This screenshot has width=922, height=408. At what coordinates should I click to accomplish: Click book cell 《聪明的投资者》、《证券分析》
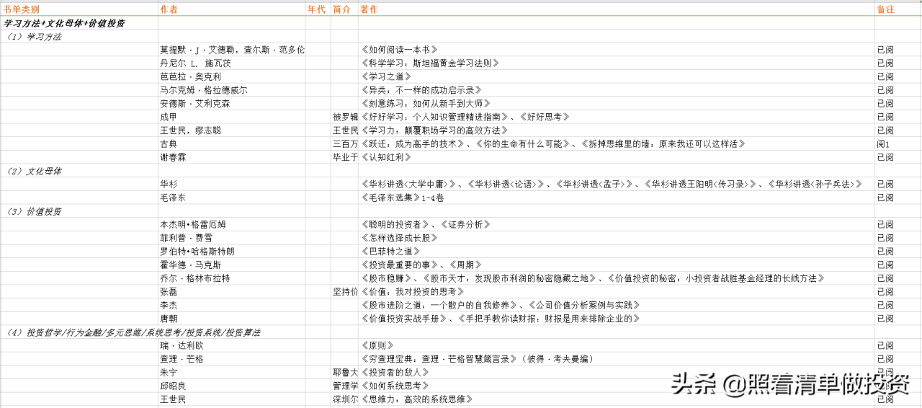coord(426,224)
